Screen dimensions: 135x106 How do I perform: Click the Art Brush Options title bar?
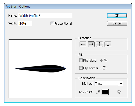pos(68,6)
